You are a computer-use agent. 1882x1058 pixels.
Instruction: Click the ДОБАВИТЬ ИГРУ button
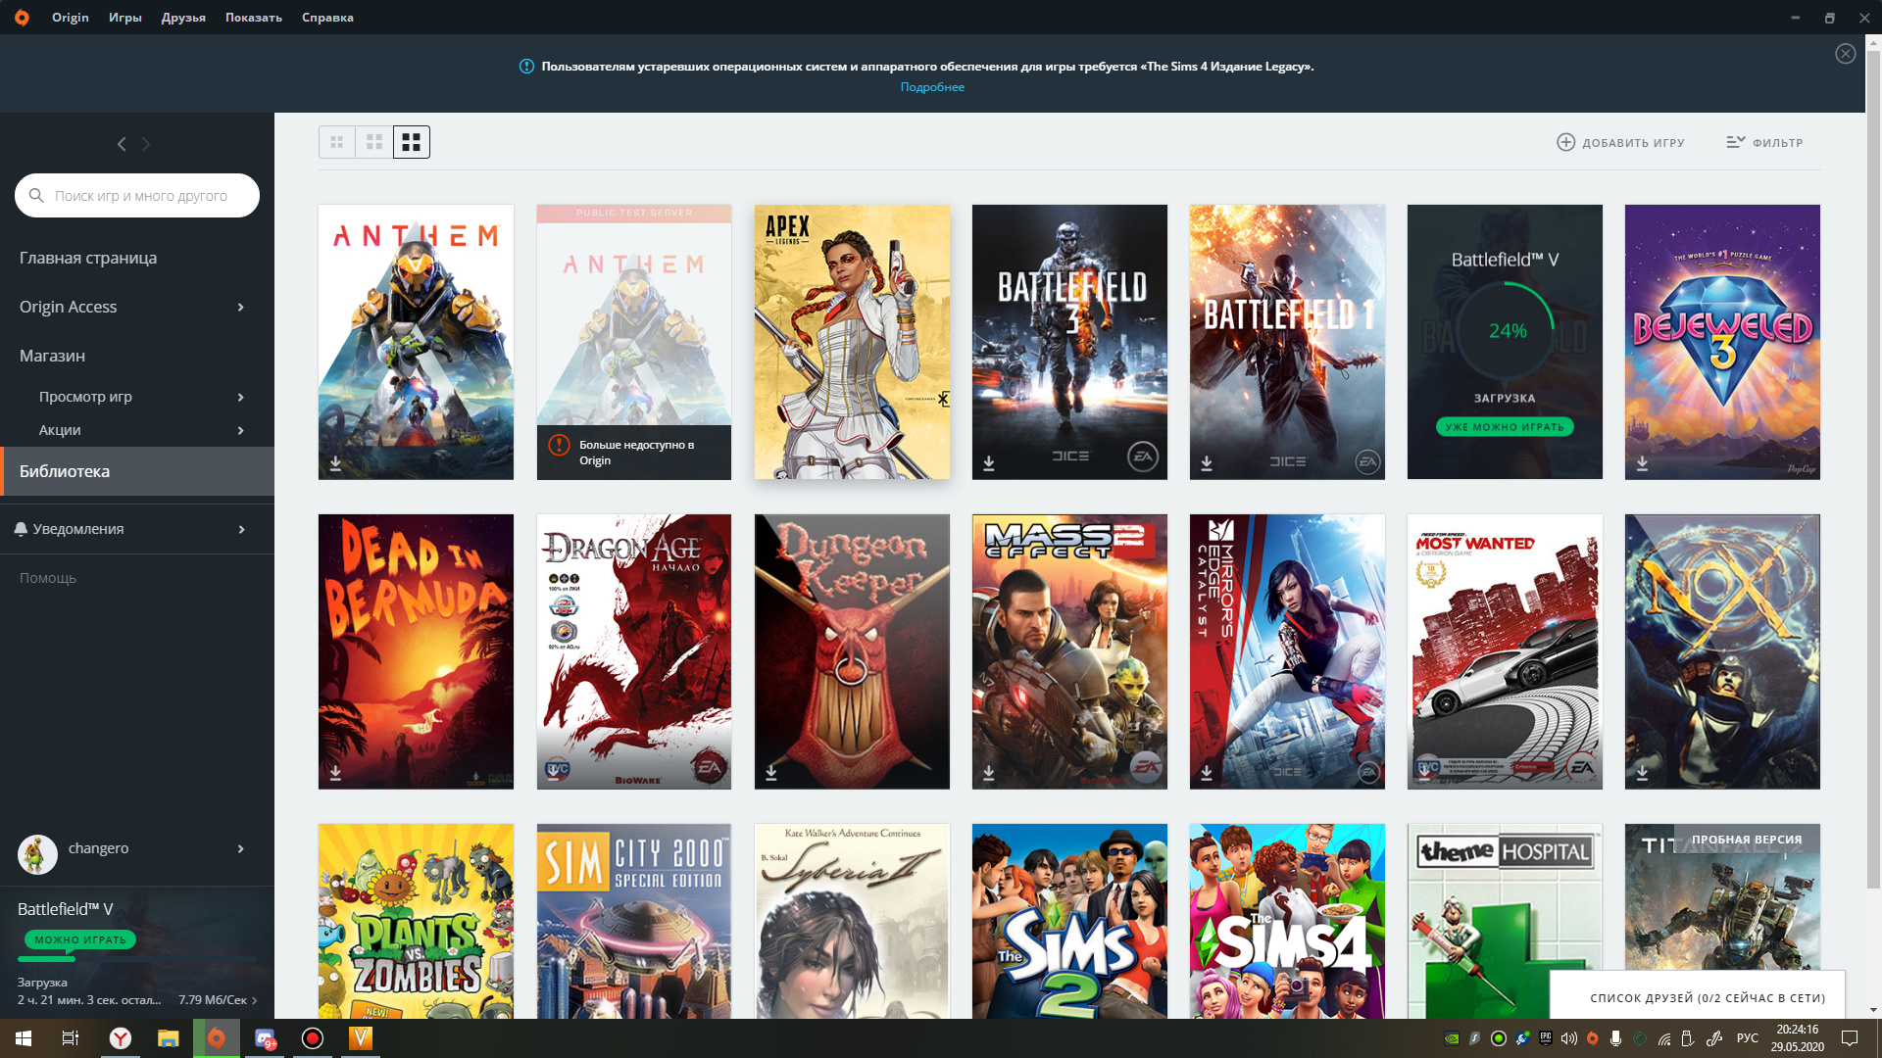(1620, 143)
